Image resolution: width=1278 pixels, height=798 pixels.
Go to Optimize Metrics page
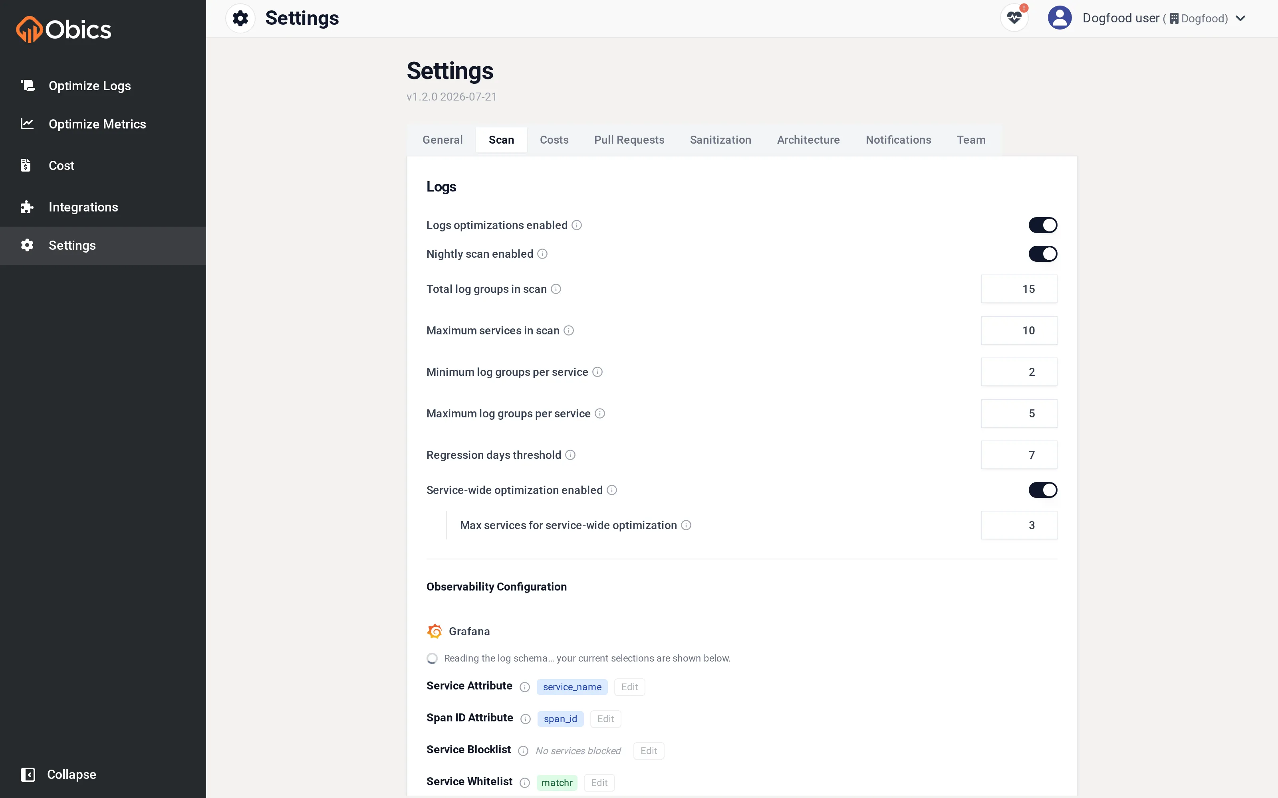click(97, 124)
